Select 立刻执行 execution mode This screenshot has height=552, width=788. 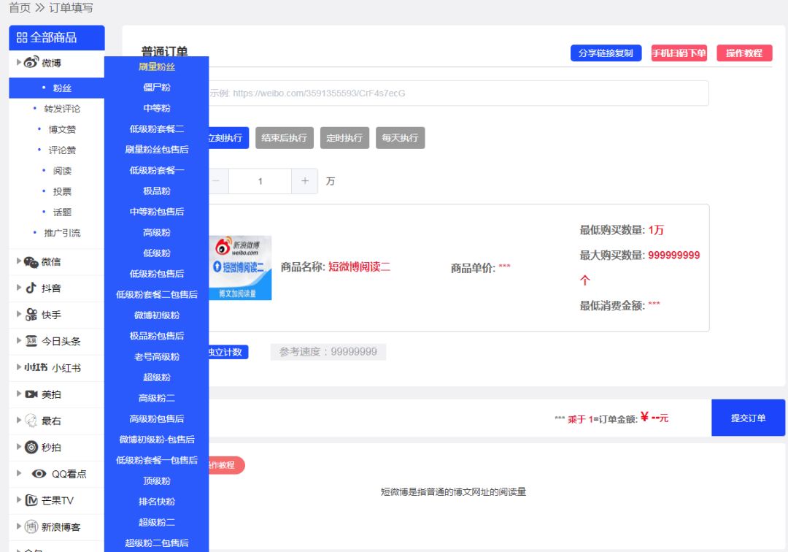pos(228,138)
